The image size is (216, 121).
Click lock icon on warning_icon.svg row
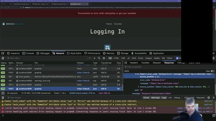(17, 81)
